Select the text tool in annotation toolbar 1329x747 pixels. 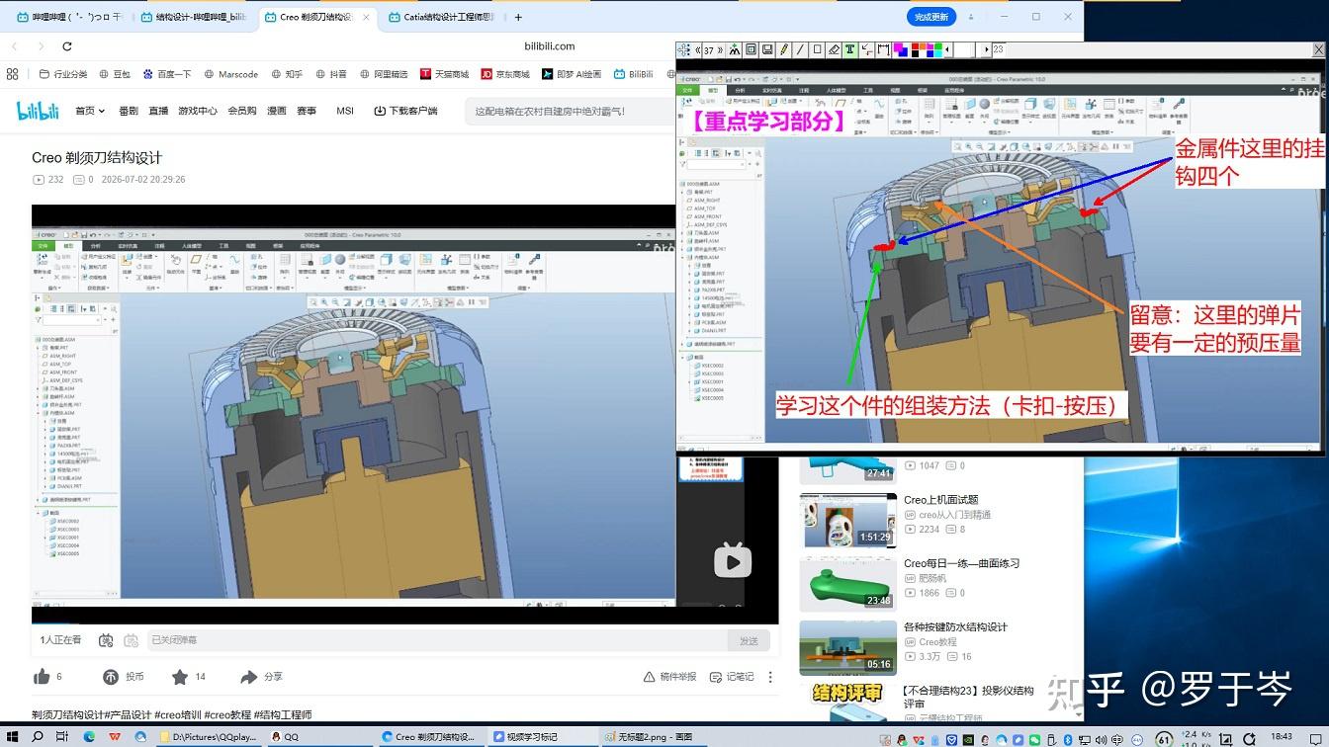point(849,49)
